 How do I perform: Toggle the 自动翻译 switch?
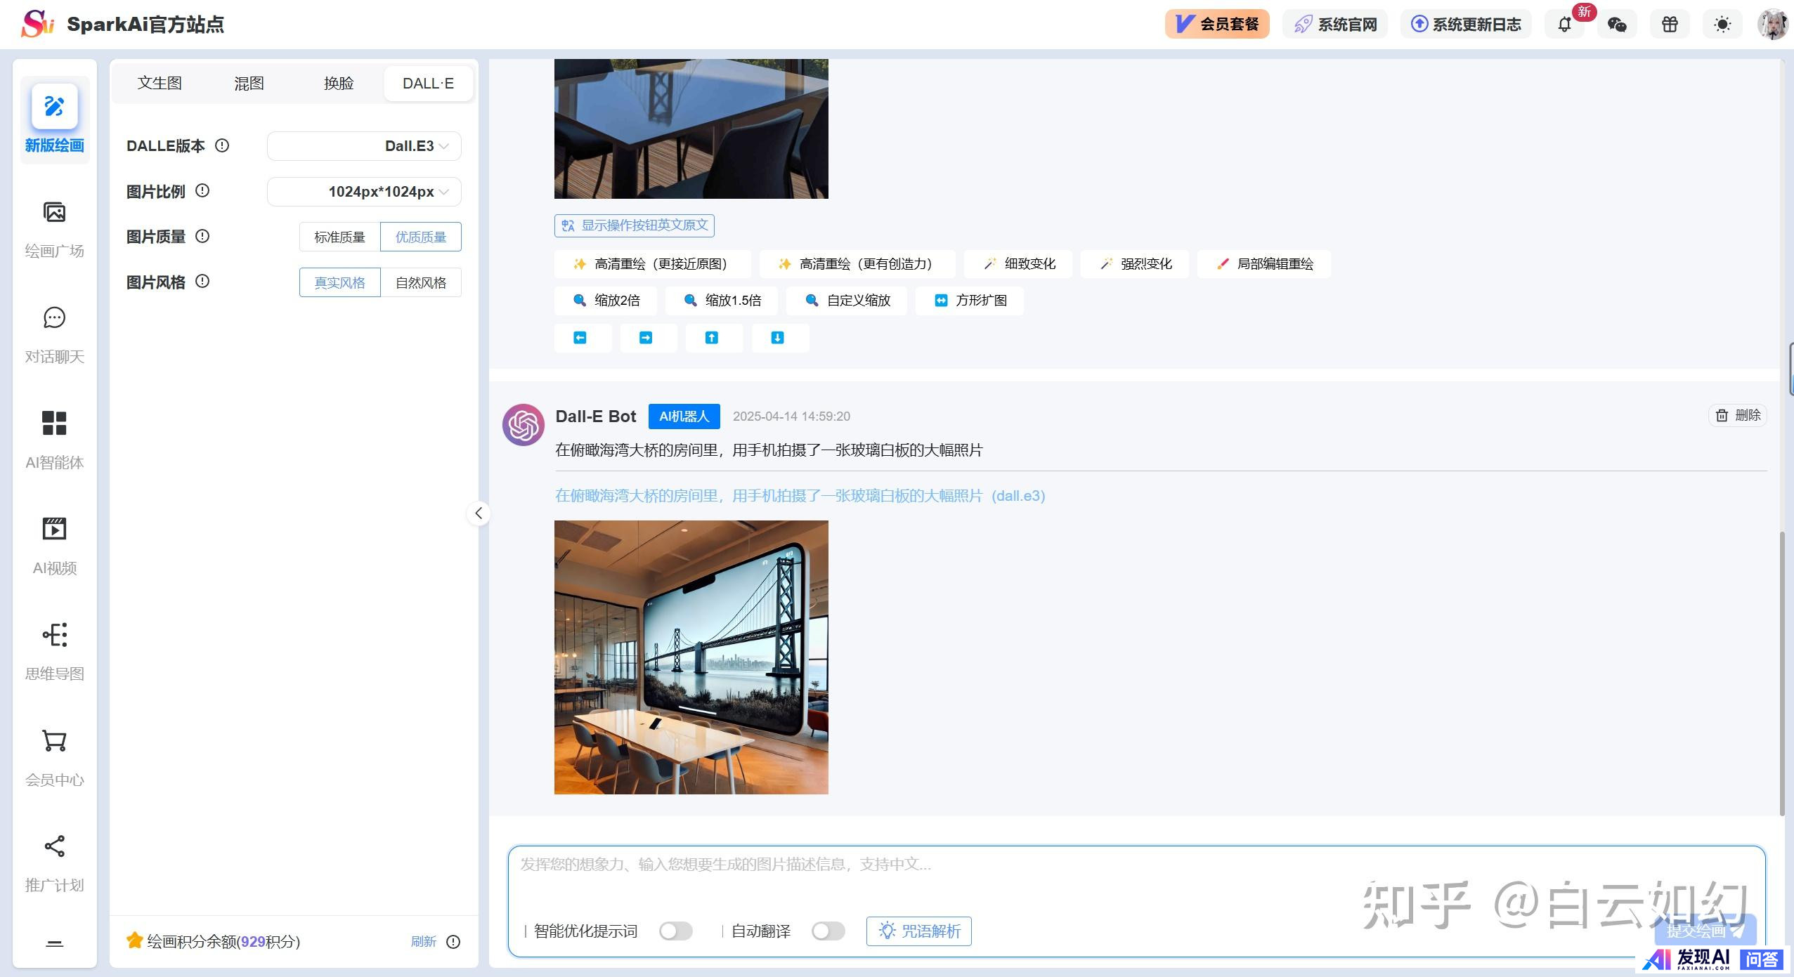(x=828, y=931)
